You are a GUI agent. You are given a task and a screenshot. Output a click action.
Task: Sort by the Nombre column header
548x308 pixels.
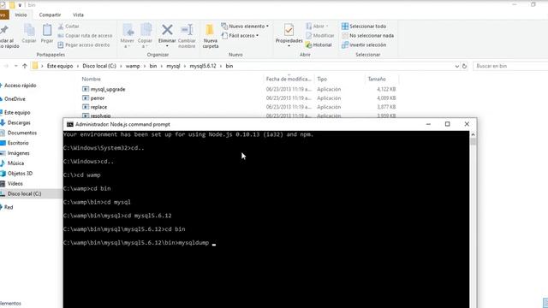92,80
